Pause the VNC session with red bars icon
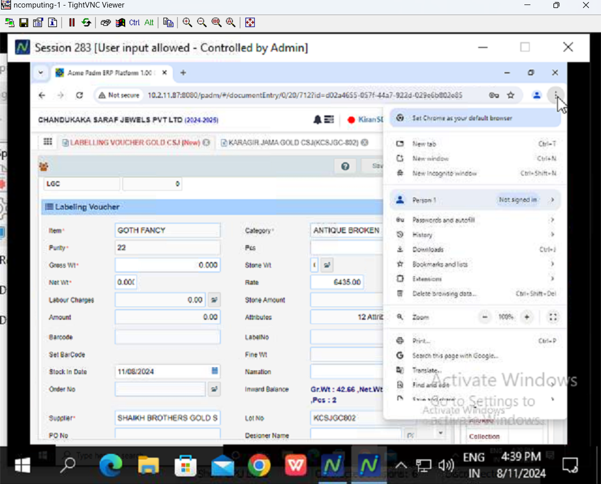The width and height of the screenshot is (601, 484). pos(72,23)
